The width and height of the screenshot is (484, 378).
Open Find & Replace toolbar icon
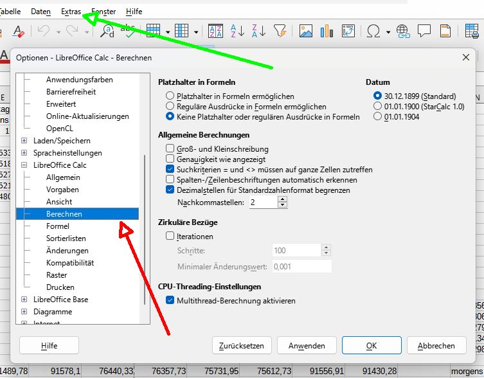pos(107,32)
